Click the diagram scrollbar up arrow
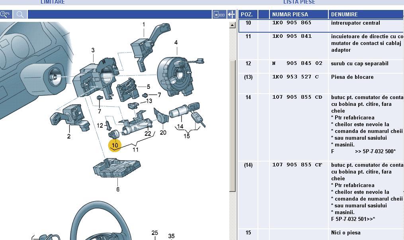 (232, 25)
